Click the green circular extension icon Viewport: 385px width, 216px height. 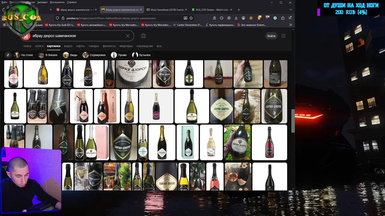[275, 18]
